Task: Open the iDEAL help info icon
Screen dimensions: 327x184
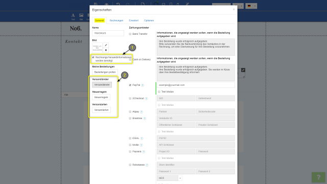Action: 142,139
